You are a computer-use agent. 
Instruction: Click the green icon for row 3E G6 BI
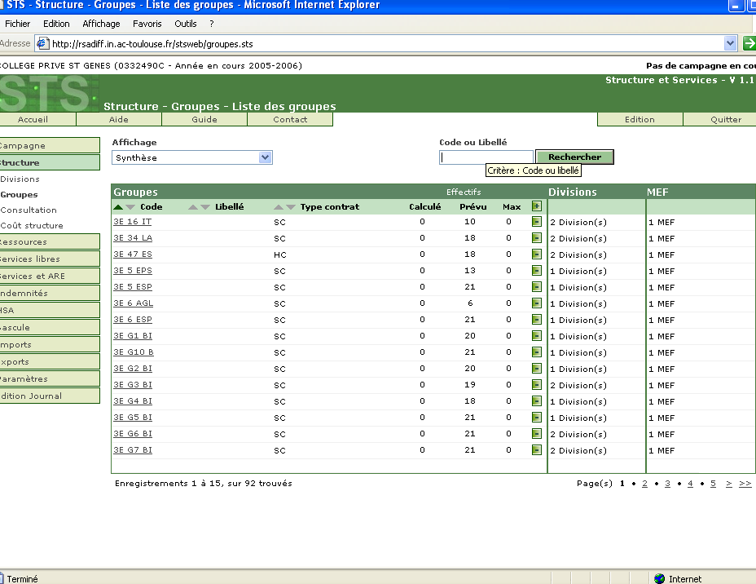tap(536, 433)
